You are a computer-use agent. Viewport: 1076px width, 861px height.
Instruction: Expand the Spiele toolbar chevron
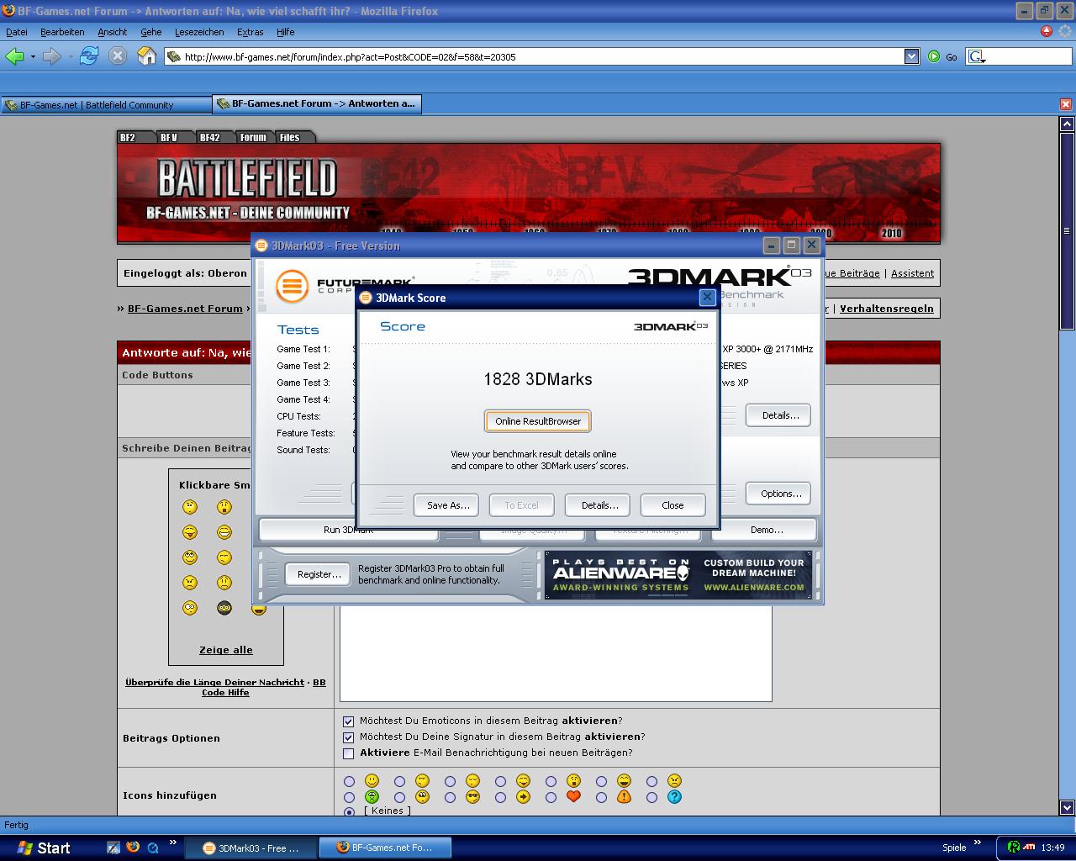(978, 843)
